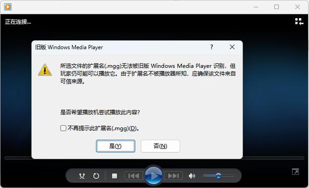Click the 正在连接... status text
The height and width of the screenshot is (188, 309).
pyautogui.click(x=18, y=22)
